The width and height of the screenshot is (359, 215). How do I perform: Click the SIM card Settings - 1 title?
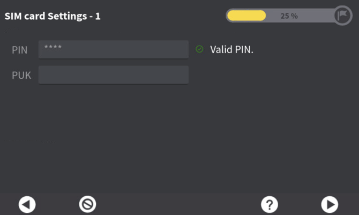[53, 16]
